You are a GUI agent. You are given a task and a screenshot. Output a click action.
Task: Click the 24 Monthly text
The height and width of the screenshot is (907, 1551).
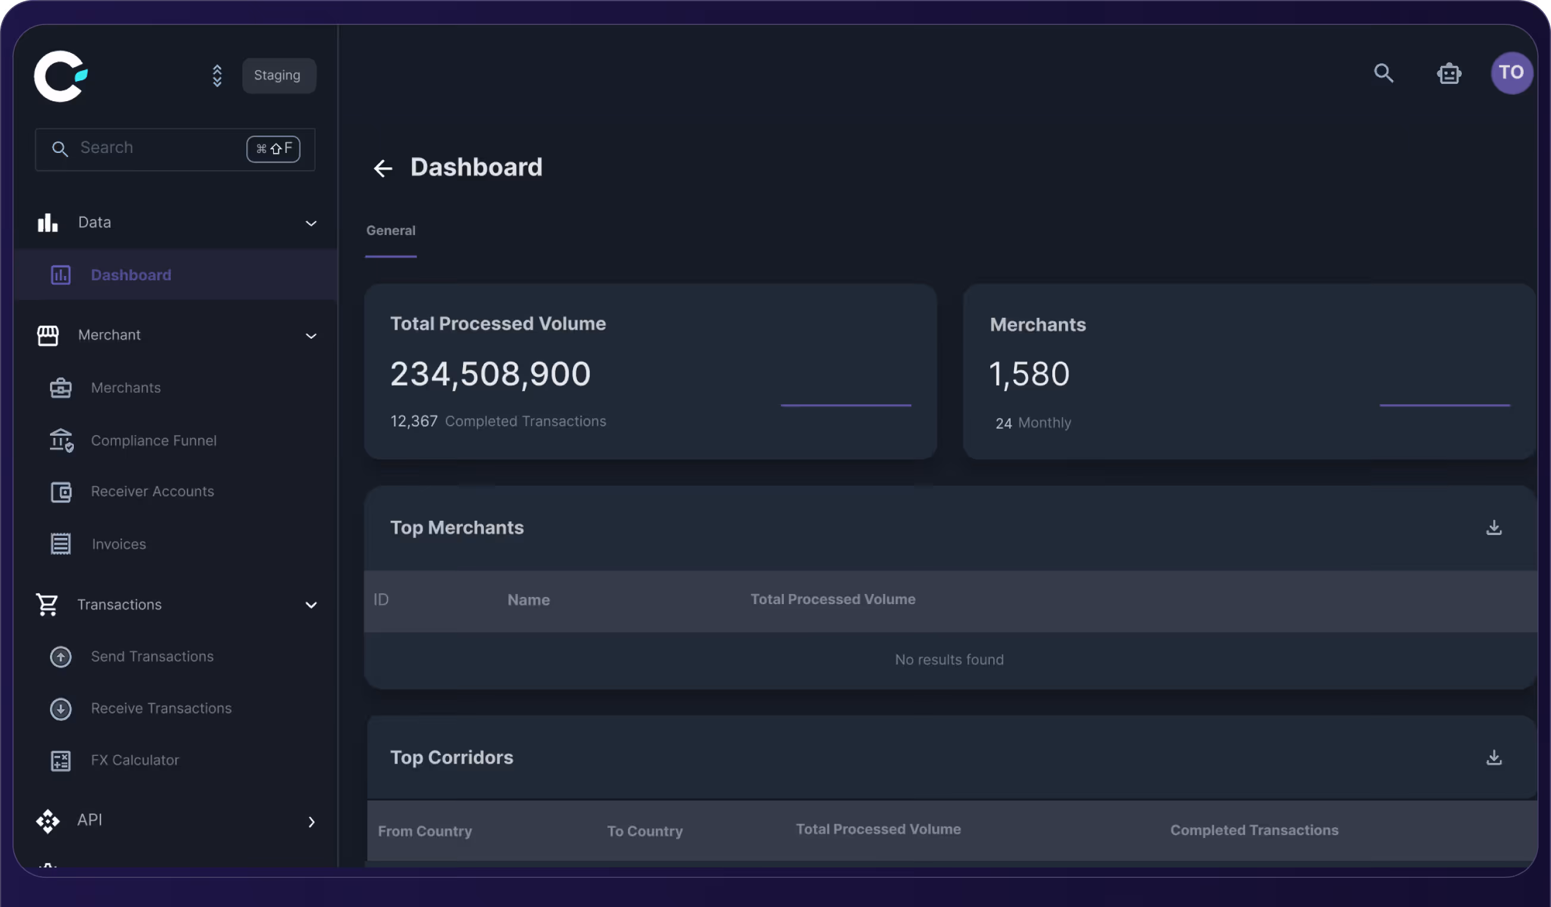(1033, 423)
